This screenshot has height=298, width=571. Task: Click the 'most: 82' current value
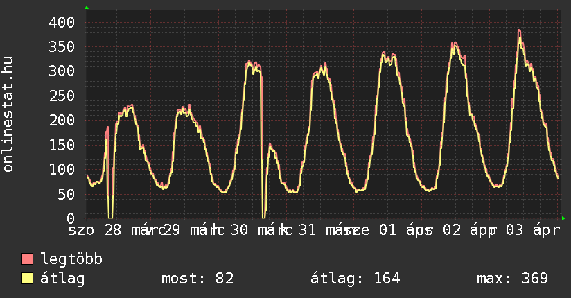(x=197, y=279)
